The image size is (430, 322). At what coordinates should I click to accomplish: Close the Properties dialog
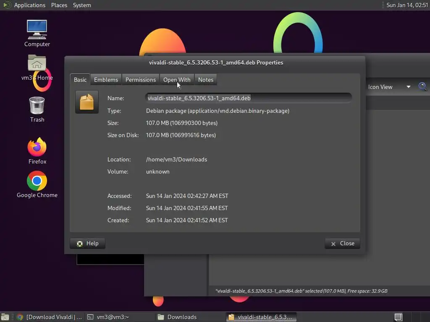click(x=342, y=244)
